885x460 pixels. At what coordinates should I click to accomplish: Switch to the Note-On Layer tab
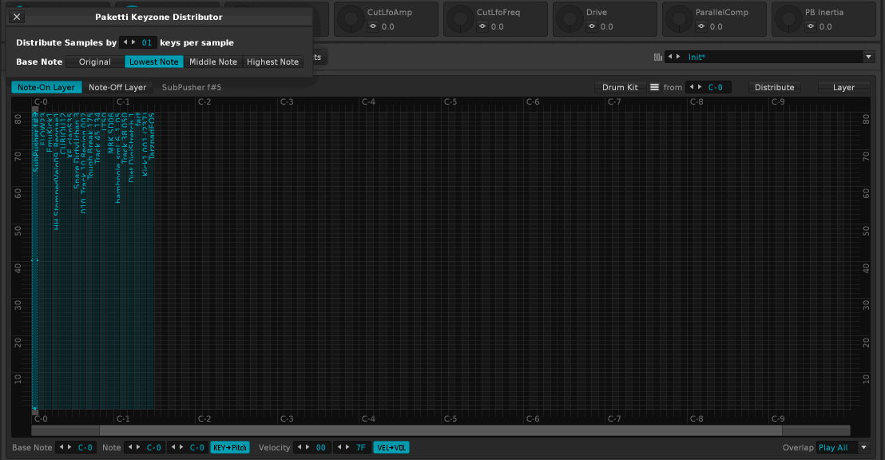46,88
